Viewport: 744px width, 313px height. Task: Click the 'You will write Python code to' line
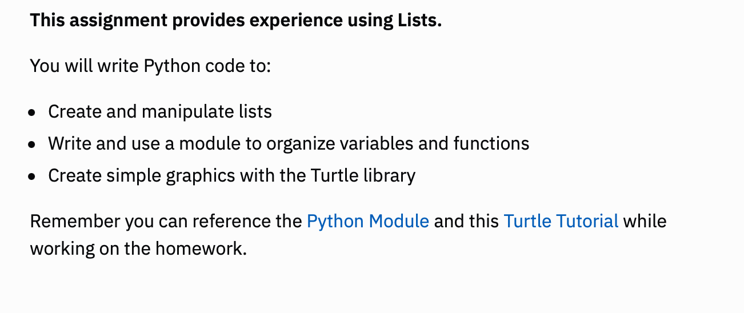(150, 66)
